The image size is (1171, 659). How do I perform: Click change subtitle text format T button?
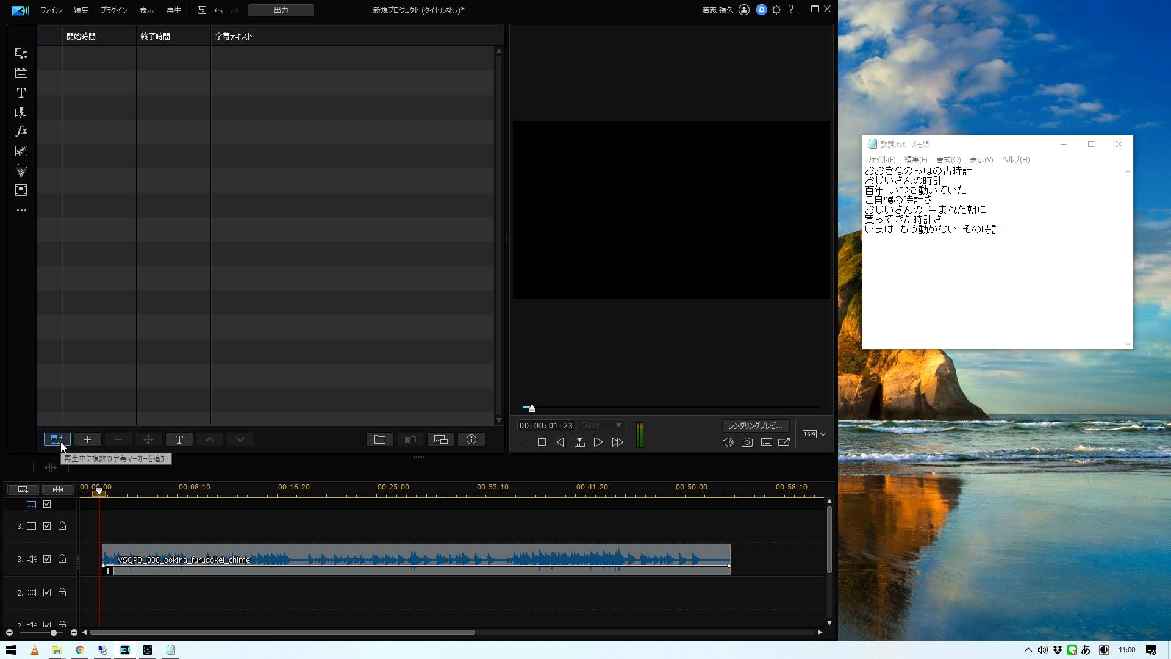click(x=179, y=439)
